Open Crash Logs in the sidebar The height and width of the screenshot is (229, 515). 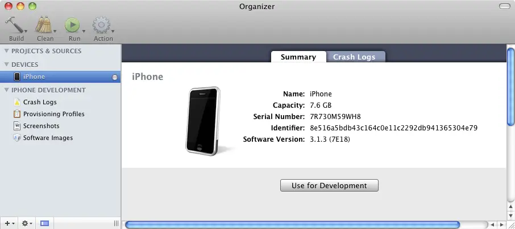coord(40,102)
